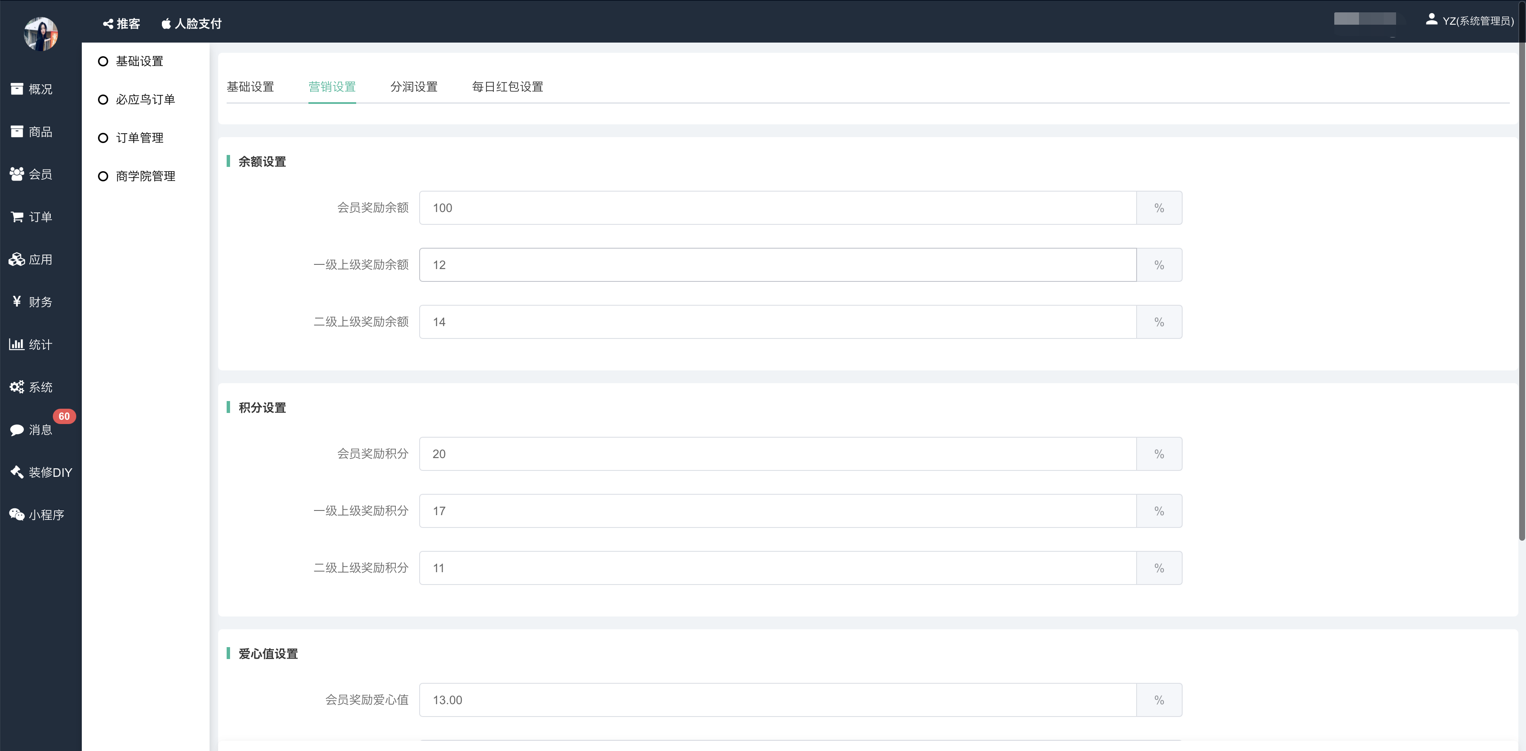Viewport: 1526px width, 751px height.
Task: Switch to the 分润设置 tab
Action: click(x=414, y=86)
